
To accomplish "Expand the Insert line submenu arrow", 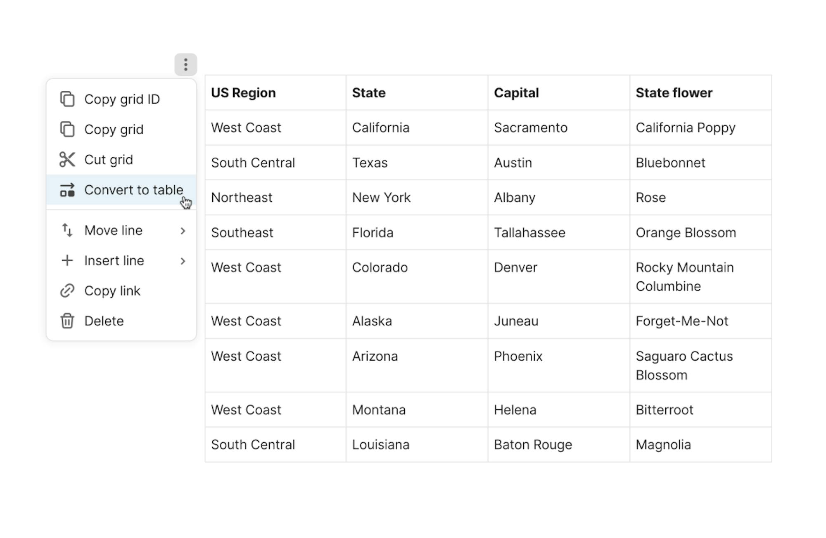I will click(x=183, y=261).
